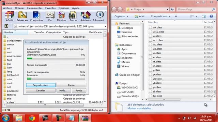Open the Favoritos menu in WinRAR
Viewport: 218px width, 122px height.
coord(50,8)
